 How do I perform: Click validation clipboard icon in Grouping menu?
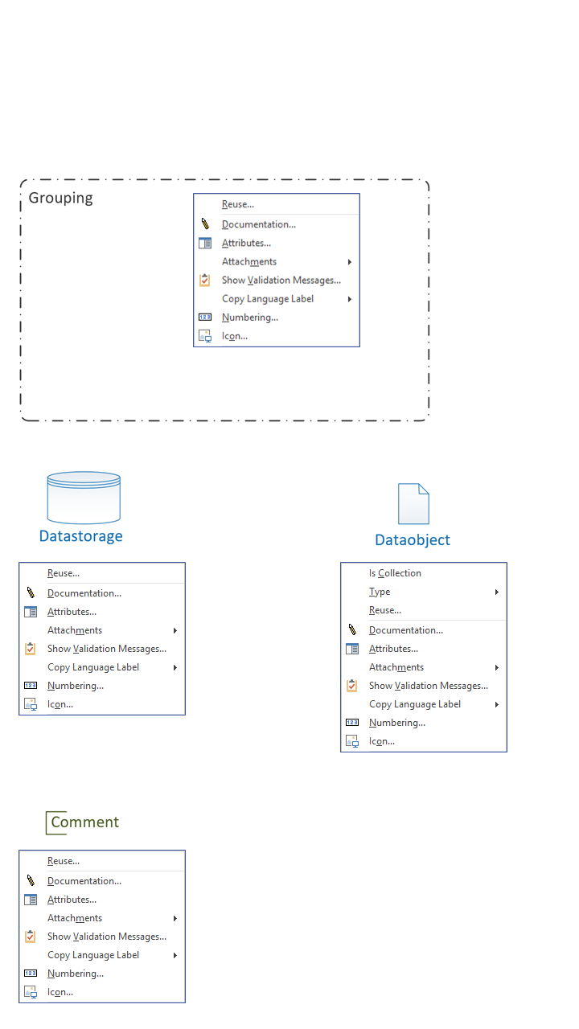pyautogui.click(x=205, y=280)
